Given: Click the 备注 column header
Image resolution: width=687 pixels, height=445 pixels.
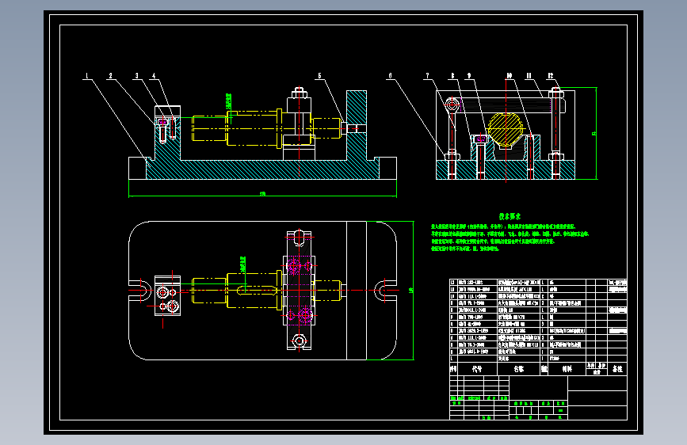Looking at the screenshot, I should pos(617,369).
